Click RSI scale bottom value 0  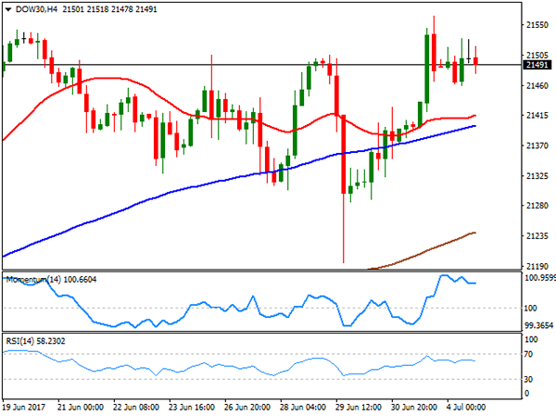526,393
